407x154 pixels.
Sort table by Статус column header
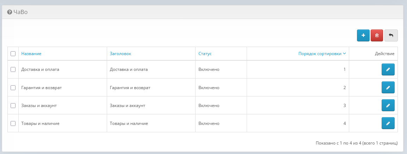click(x=205, y=54)
